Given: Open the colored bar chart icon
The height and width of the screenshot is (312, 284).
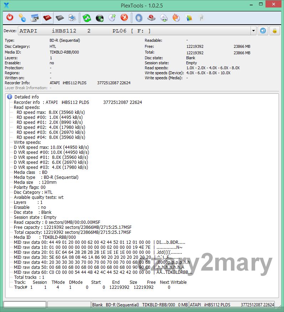Looking at the screenshot, I should click(x=189, y=18).
